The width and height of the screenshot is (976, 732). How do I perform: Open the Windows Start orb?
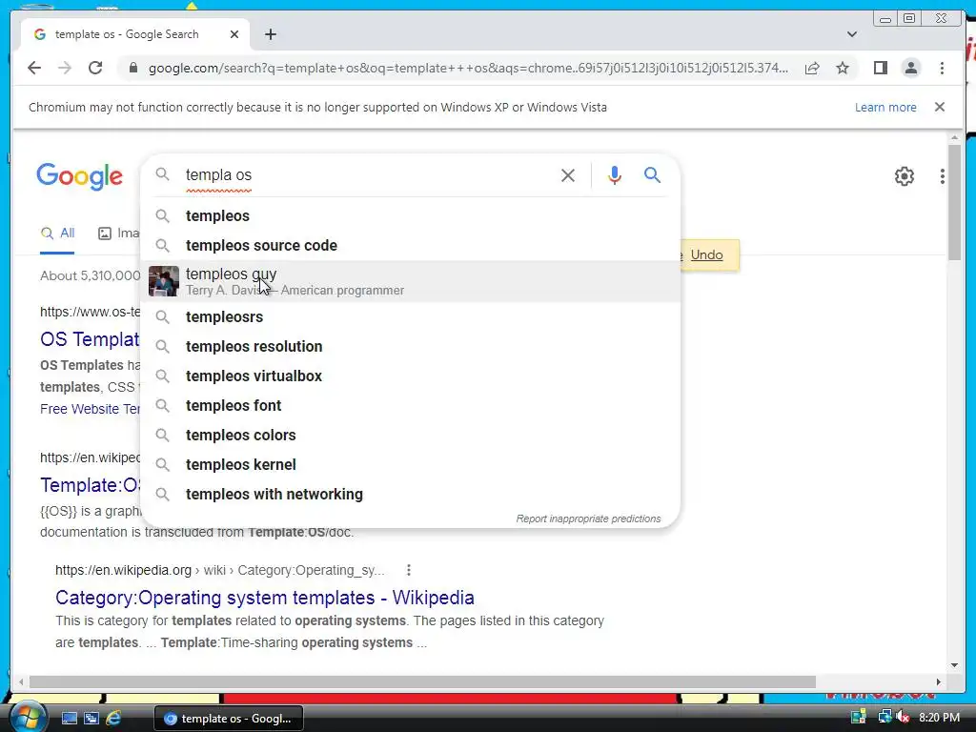click(27, 718)
